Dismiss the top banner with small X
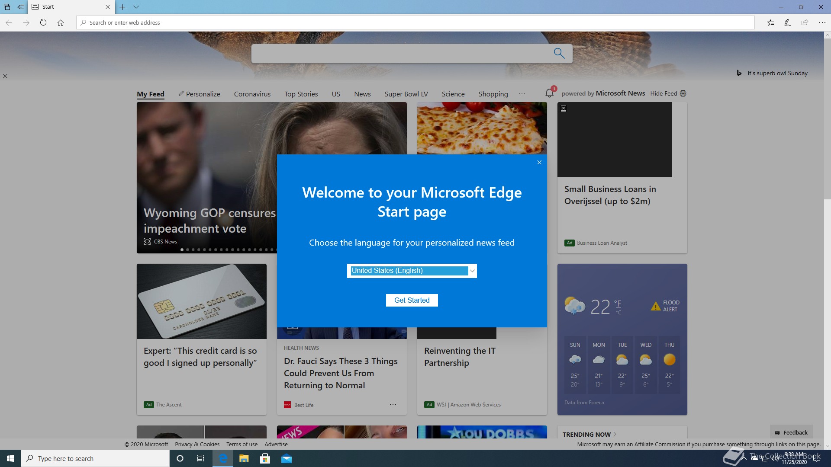 [x=5, y=76]
